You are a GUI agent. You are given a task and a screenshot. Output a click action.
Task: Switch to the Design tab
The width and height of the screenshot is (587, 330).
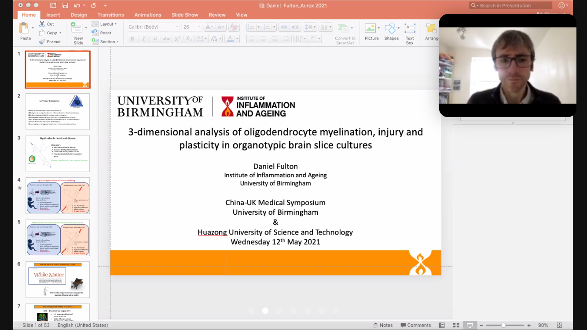pyautogui.click(x=79, y=15)
